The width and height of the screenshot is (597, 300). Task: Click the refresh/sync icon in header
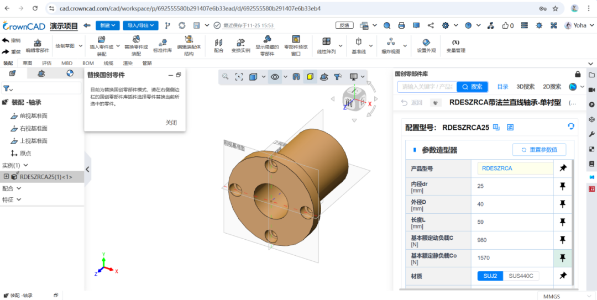pos(182,25)
